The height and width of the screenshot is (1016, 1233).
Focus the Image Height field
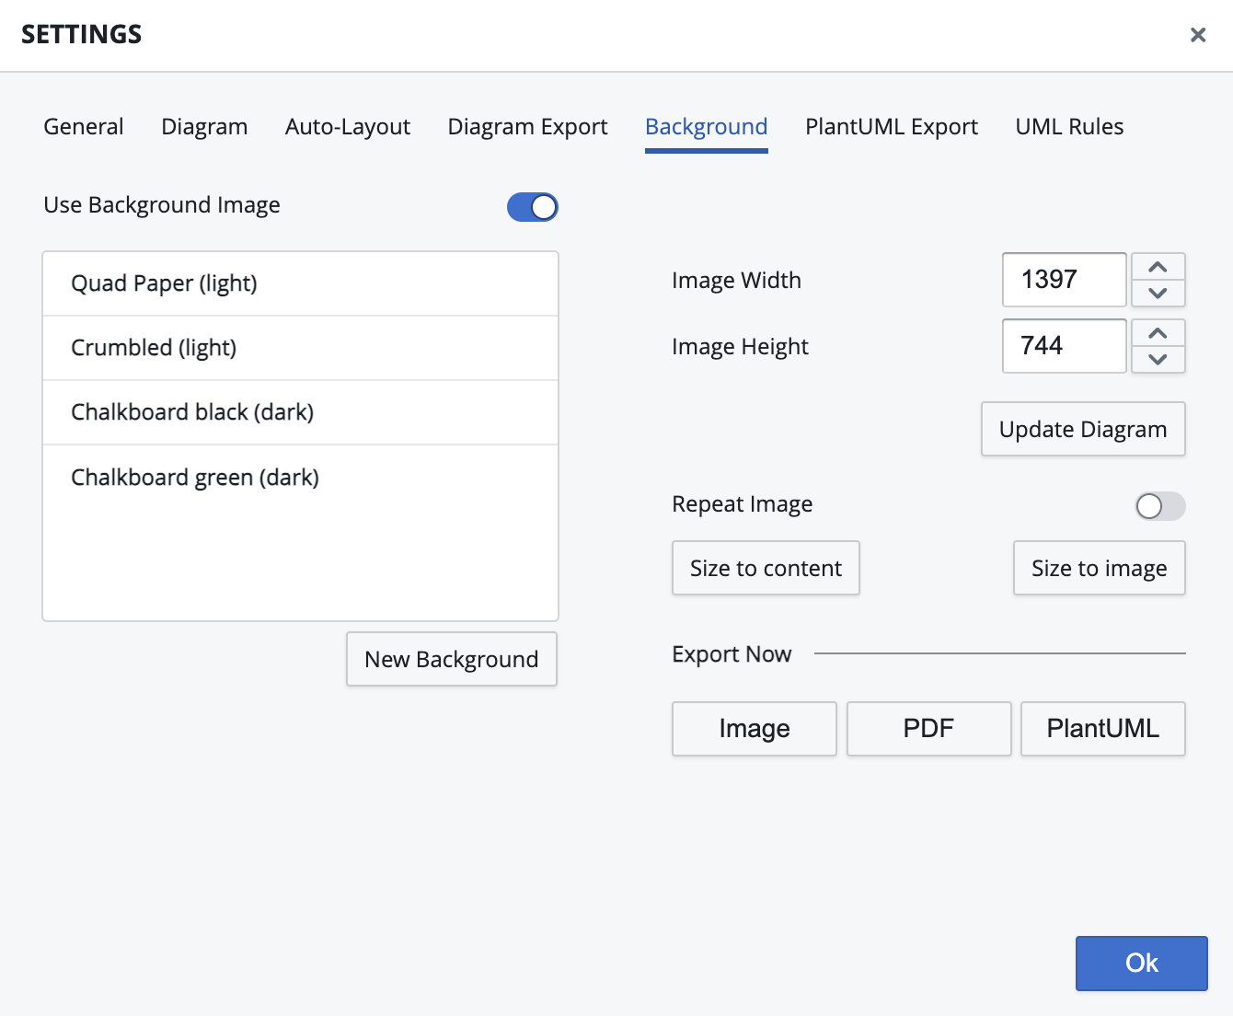1065,346
